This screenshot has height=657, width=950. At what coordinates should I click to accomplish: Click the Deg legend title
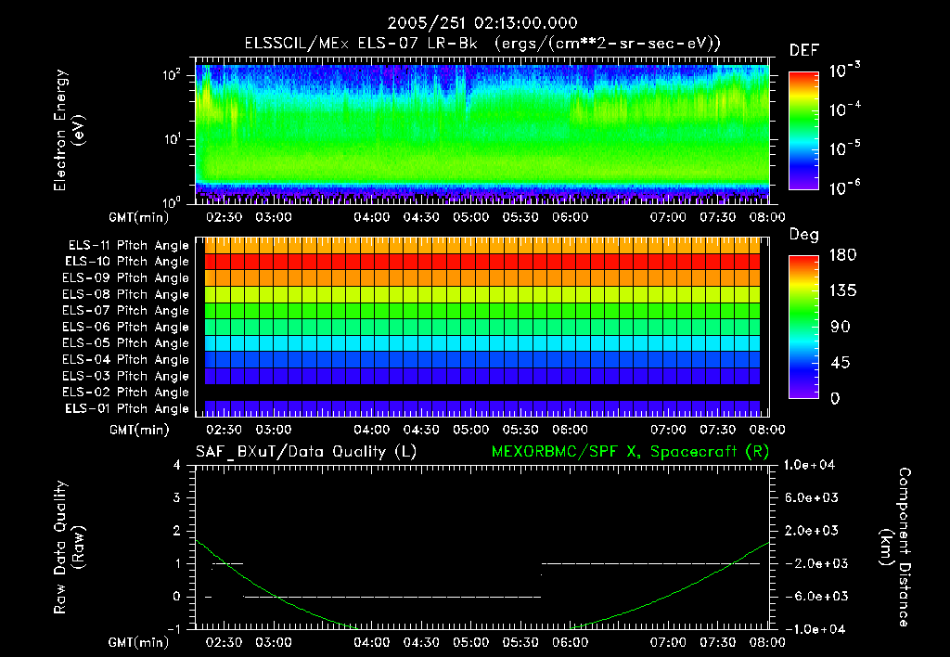click(x=803, y=235)
